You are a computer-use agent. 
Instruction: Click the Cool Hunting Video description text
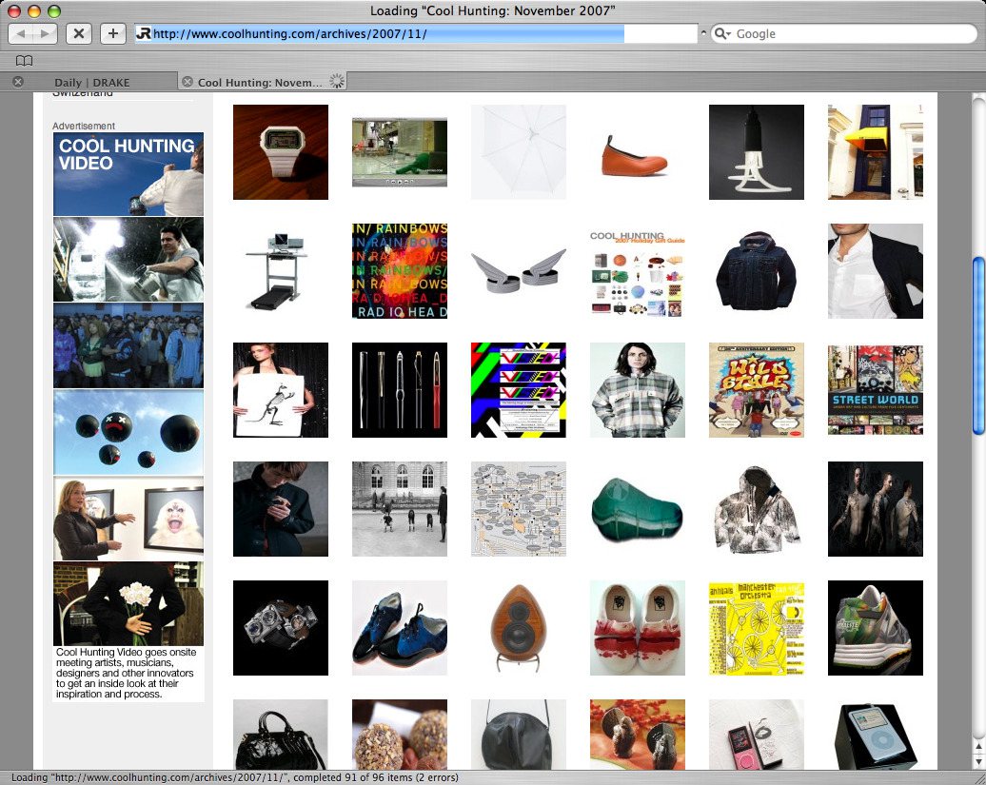click(x=126, y=673)
